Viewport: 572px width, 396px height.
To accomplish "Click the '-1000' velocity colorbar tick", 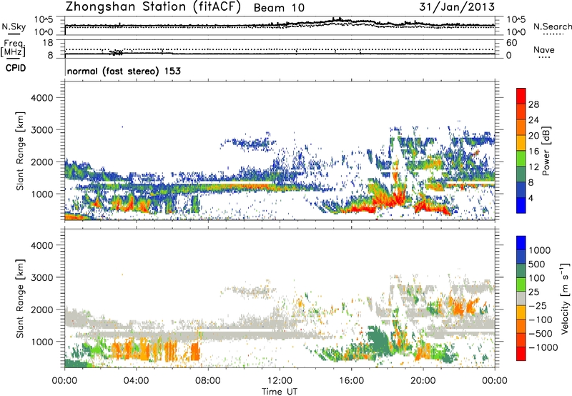I will coord(543,347).
